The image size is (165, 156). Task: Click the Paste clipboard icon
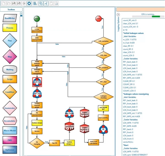(51, 4)
